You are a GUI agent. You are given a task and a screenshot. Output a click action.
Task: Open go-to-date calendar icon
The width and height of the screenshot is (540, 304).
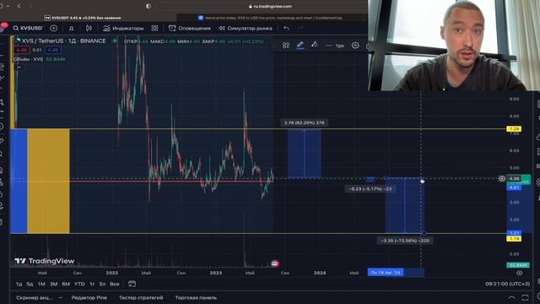pos(132,284)
